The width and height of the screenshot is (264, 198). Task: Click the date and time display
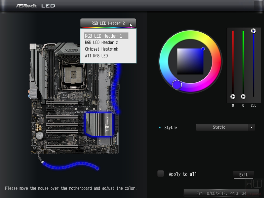pyautogui.click(x=221, y=193)
